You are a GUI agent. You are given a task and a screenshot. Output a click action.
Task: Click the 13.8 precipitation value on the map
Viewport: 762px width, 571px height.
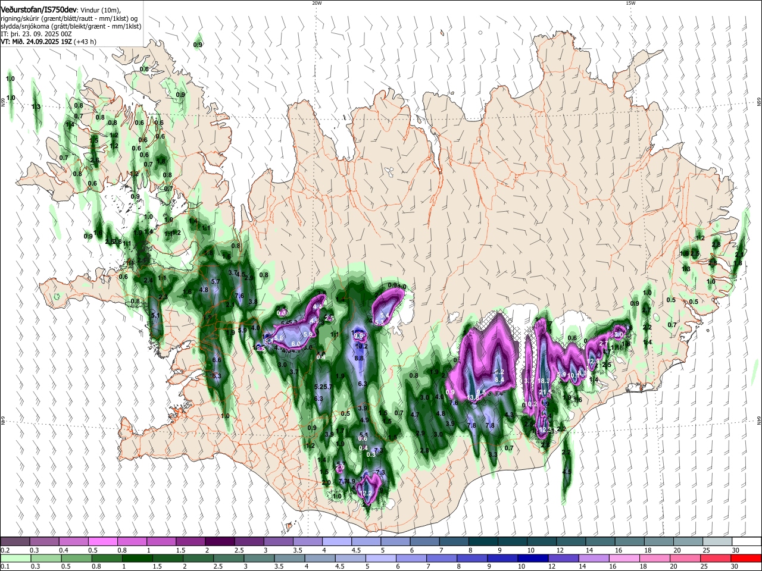(x=473, y=397)
